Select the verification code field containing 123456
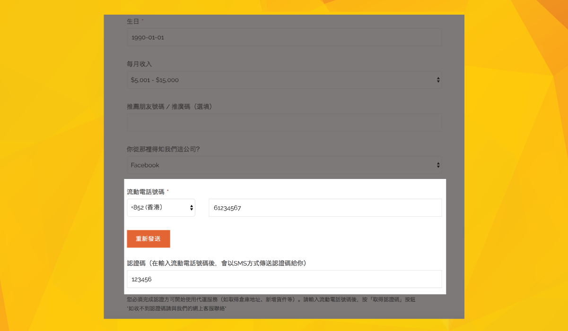Image resolution: width=568 pixels, height=331 pixels. click(284, 279)
